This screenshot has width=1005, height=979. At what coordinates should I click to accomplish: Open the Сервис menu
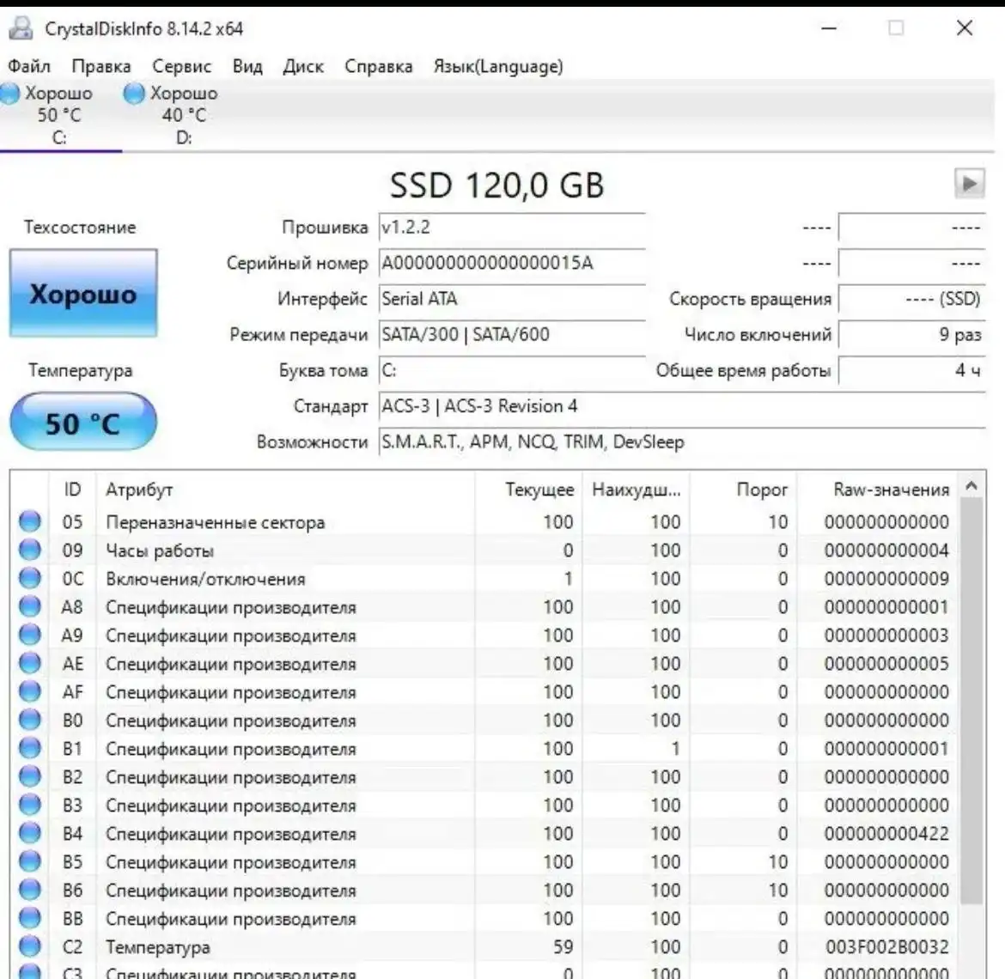(181, 66)
